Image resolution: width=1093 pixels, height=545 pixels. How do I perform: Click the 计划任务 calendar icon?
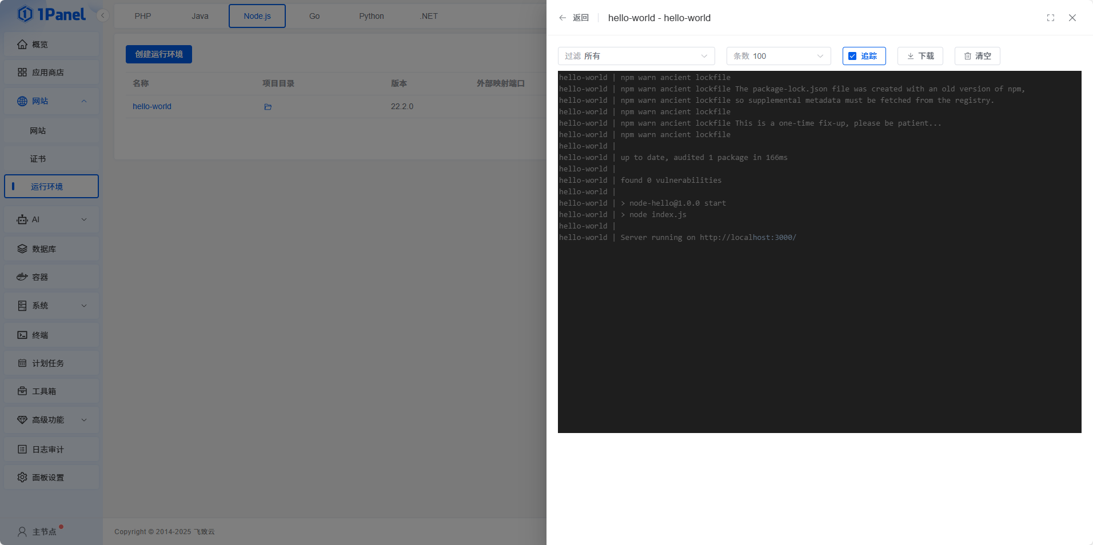(x=22, y=363)
